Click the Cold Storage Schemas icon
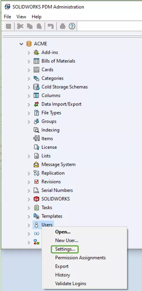The image size is (142, 291). pyautogui.click(x=36, y=87)
